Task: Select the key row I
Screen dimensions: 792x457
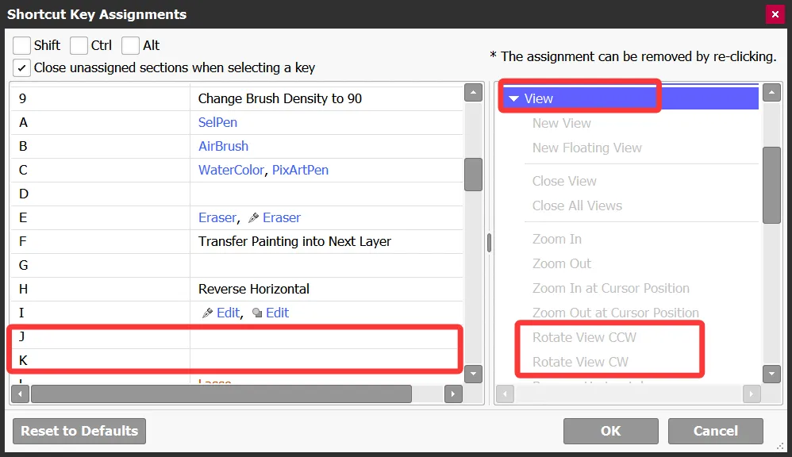Action: pyautogui.click(x=236, y=313)
